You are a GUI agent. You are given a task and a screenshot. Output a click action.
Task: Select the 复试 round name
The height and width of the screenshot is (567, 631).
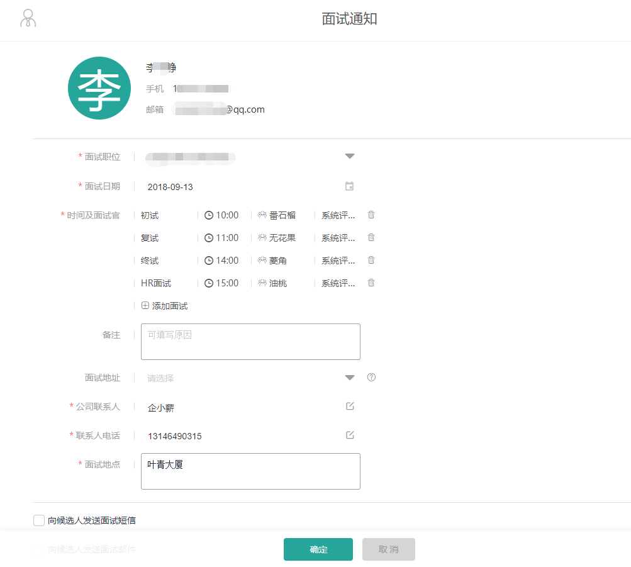[150, 239]
